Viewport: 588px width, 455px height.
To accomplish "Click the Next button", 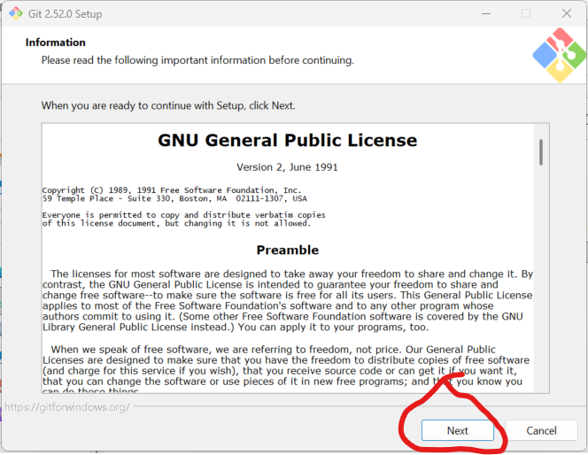I will (x=458, y=430).
